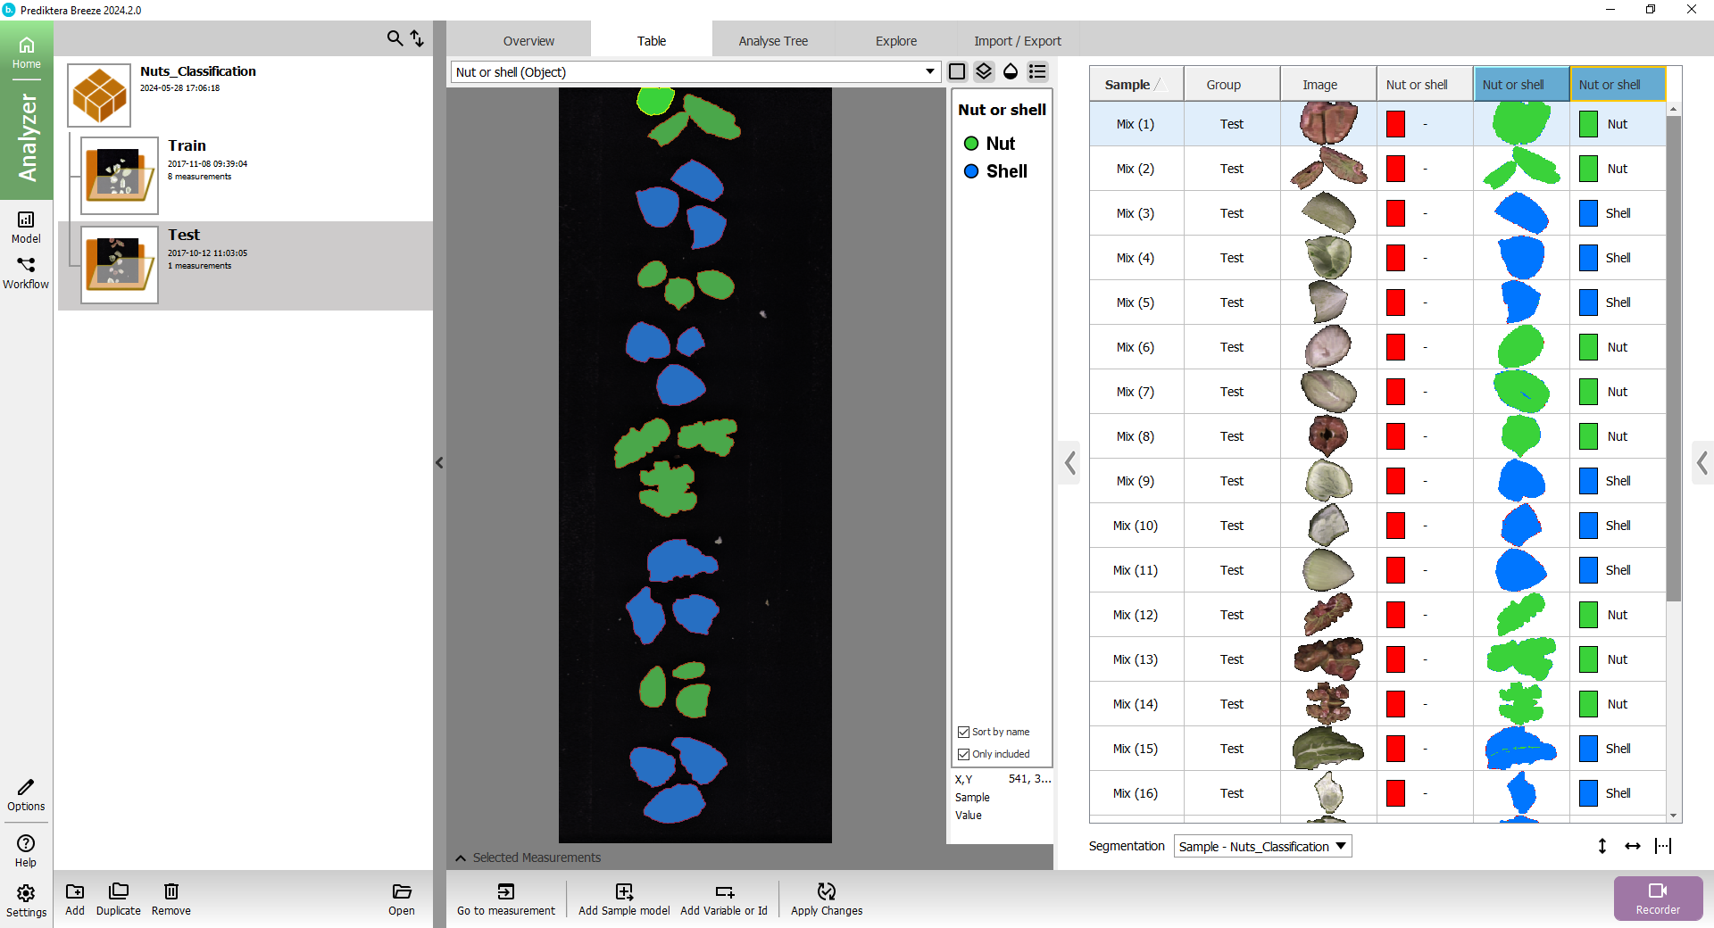Click Add Sample model

[624, 898]
